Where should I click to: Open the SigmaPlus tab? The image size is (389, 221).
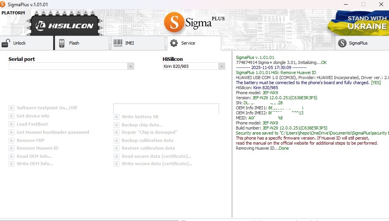362,43
